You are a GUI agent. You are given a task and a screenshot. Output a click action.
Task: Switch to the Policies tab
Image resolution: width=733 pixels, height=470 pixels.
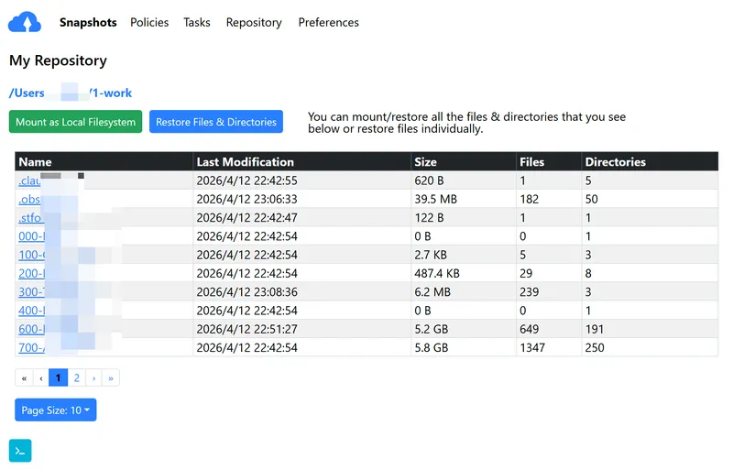click(x=149, y=23)
